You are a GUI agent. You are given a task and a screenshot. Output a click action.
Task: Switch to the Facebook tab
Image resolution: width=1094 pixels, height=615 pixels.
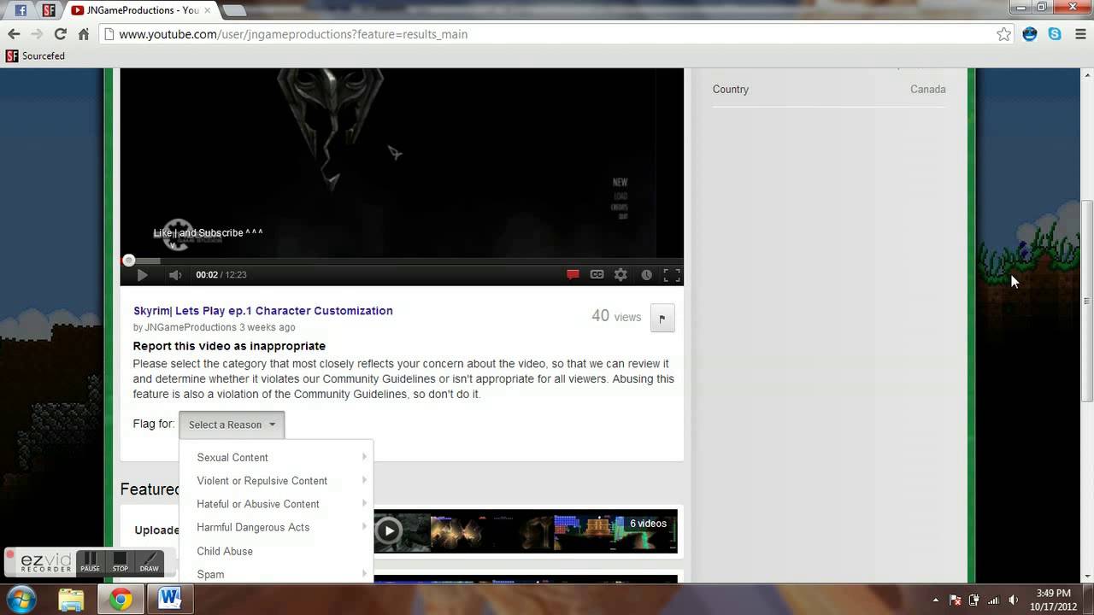pos(21,10)
